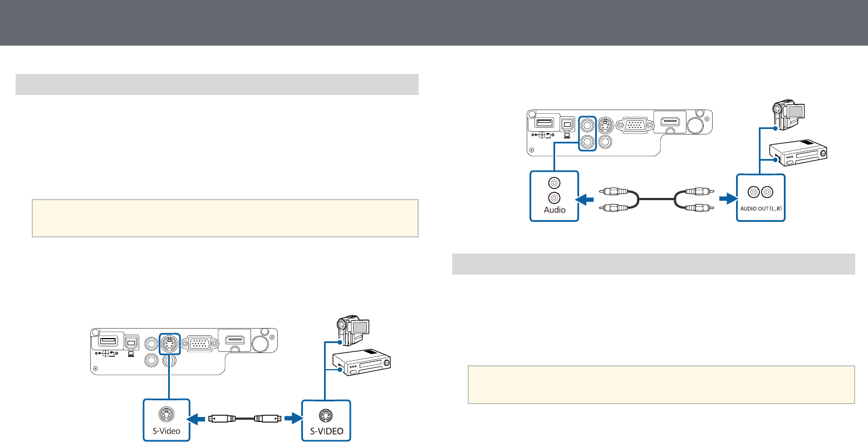Click the mini-DIN connector above the S-Video label

166,415
